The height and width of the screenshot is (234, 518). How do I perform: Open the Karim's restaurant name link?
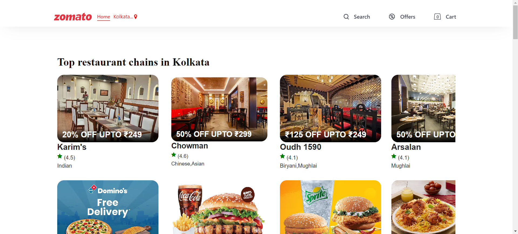coord(72,147)
